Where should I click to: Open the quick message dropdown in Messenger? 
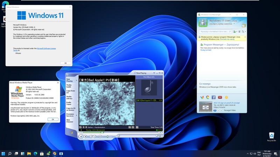(234, 24)
